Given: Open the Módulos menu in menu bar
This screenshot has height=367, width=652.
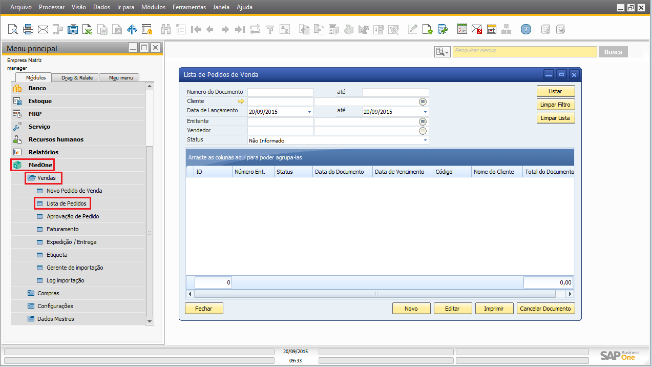Looking at the screenshot, I should [153, 7].
